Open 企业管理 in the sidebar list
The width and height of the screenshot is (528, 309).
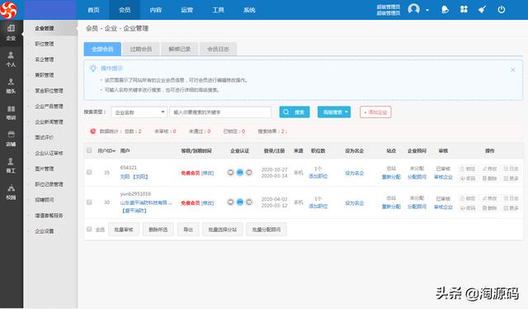[x=45, y=28]
